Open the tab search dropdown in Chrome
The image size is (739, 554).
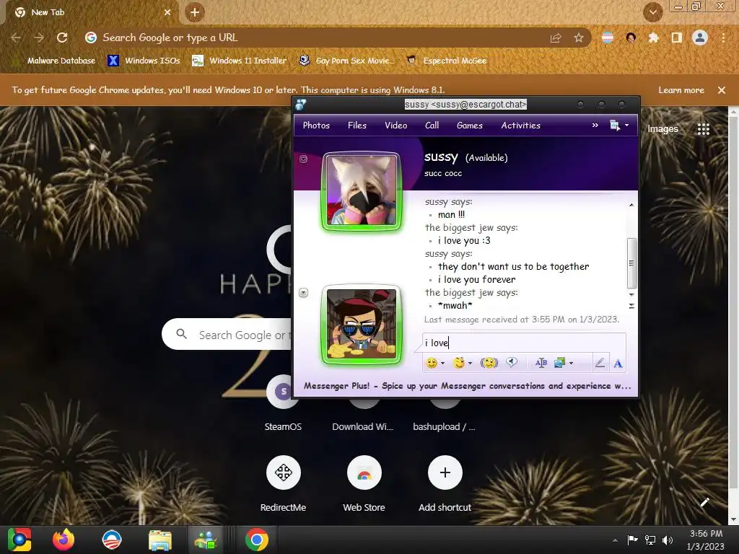(x=652, y=12)
